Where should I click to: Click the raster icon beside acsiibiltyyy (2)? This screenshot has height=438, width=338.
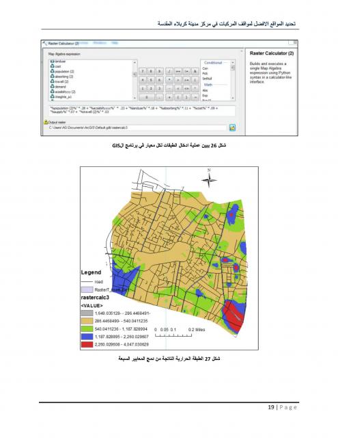pyautogui.click(x=52, y=91)
